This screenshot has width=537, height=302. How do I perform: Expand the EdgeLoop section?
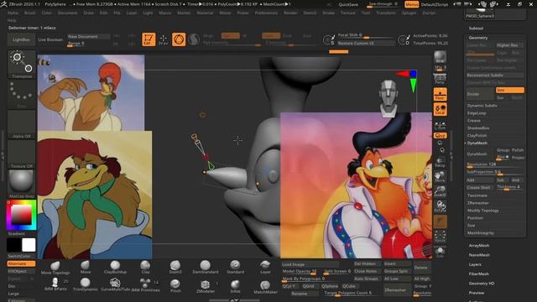click(x=477, y=113)
